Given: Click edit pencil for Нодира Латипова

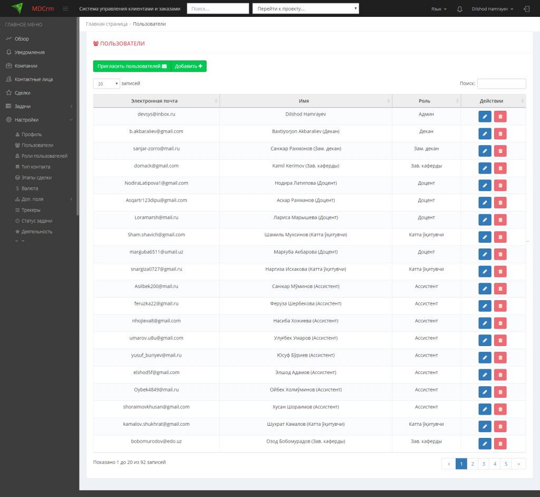Looking at the screenshot, I should click(x=485, y=185).
